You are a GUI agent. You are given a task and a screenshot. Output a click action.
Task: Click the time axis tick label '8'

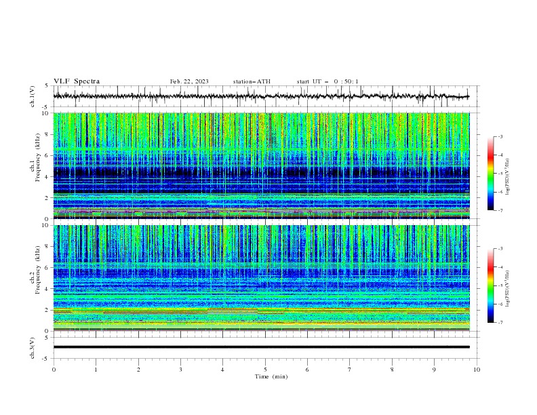tap(392, 370)
